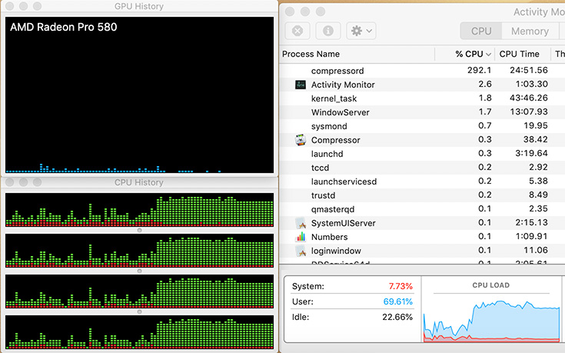Select the compressord process row
Image resolution: width=565 pixels, height=353 pixels.
coord(422,71)
